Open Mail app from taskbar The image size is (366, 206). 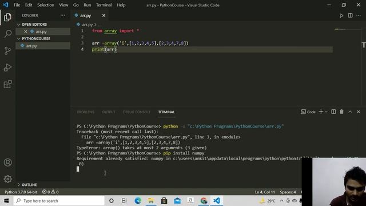[177, 201]
